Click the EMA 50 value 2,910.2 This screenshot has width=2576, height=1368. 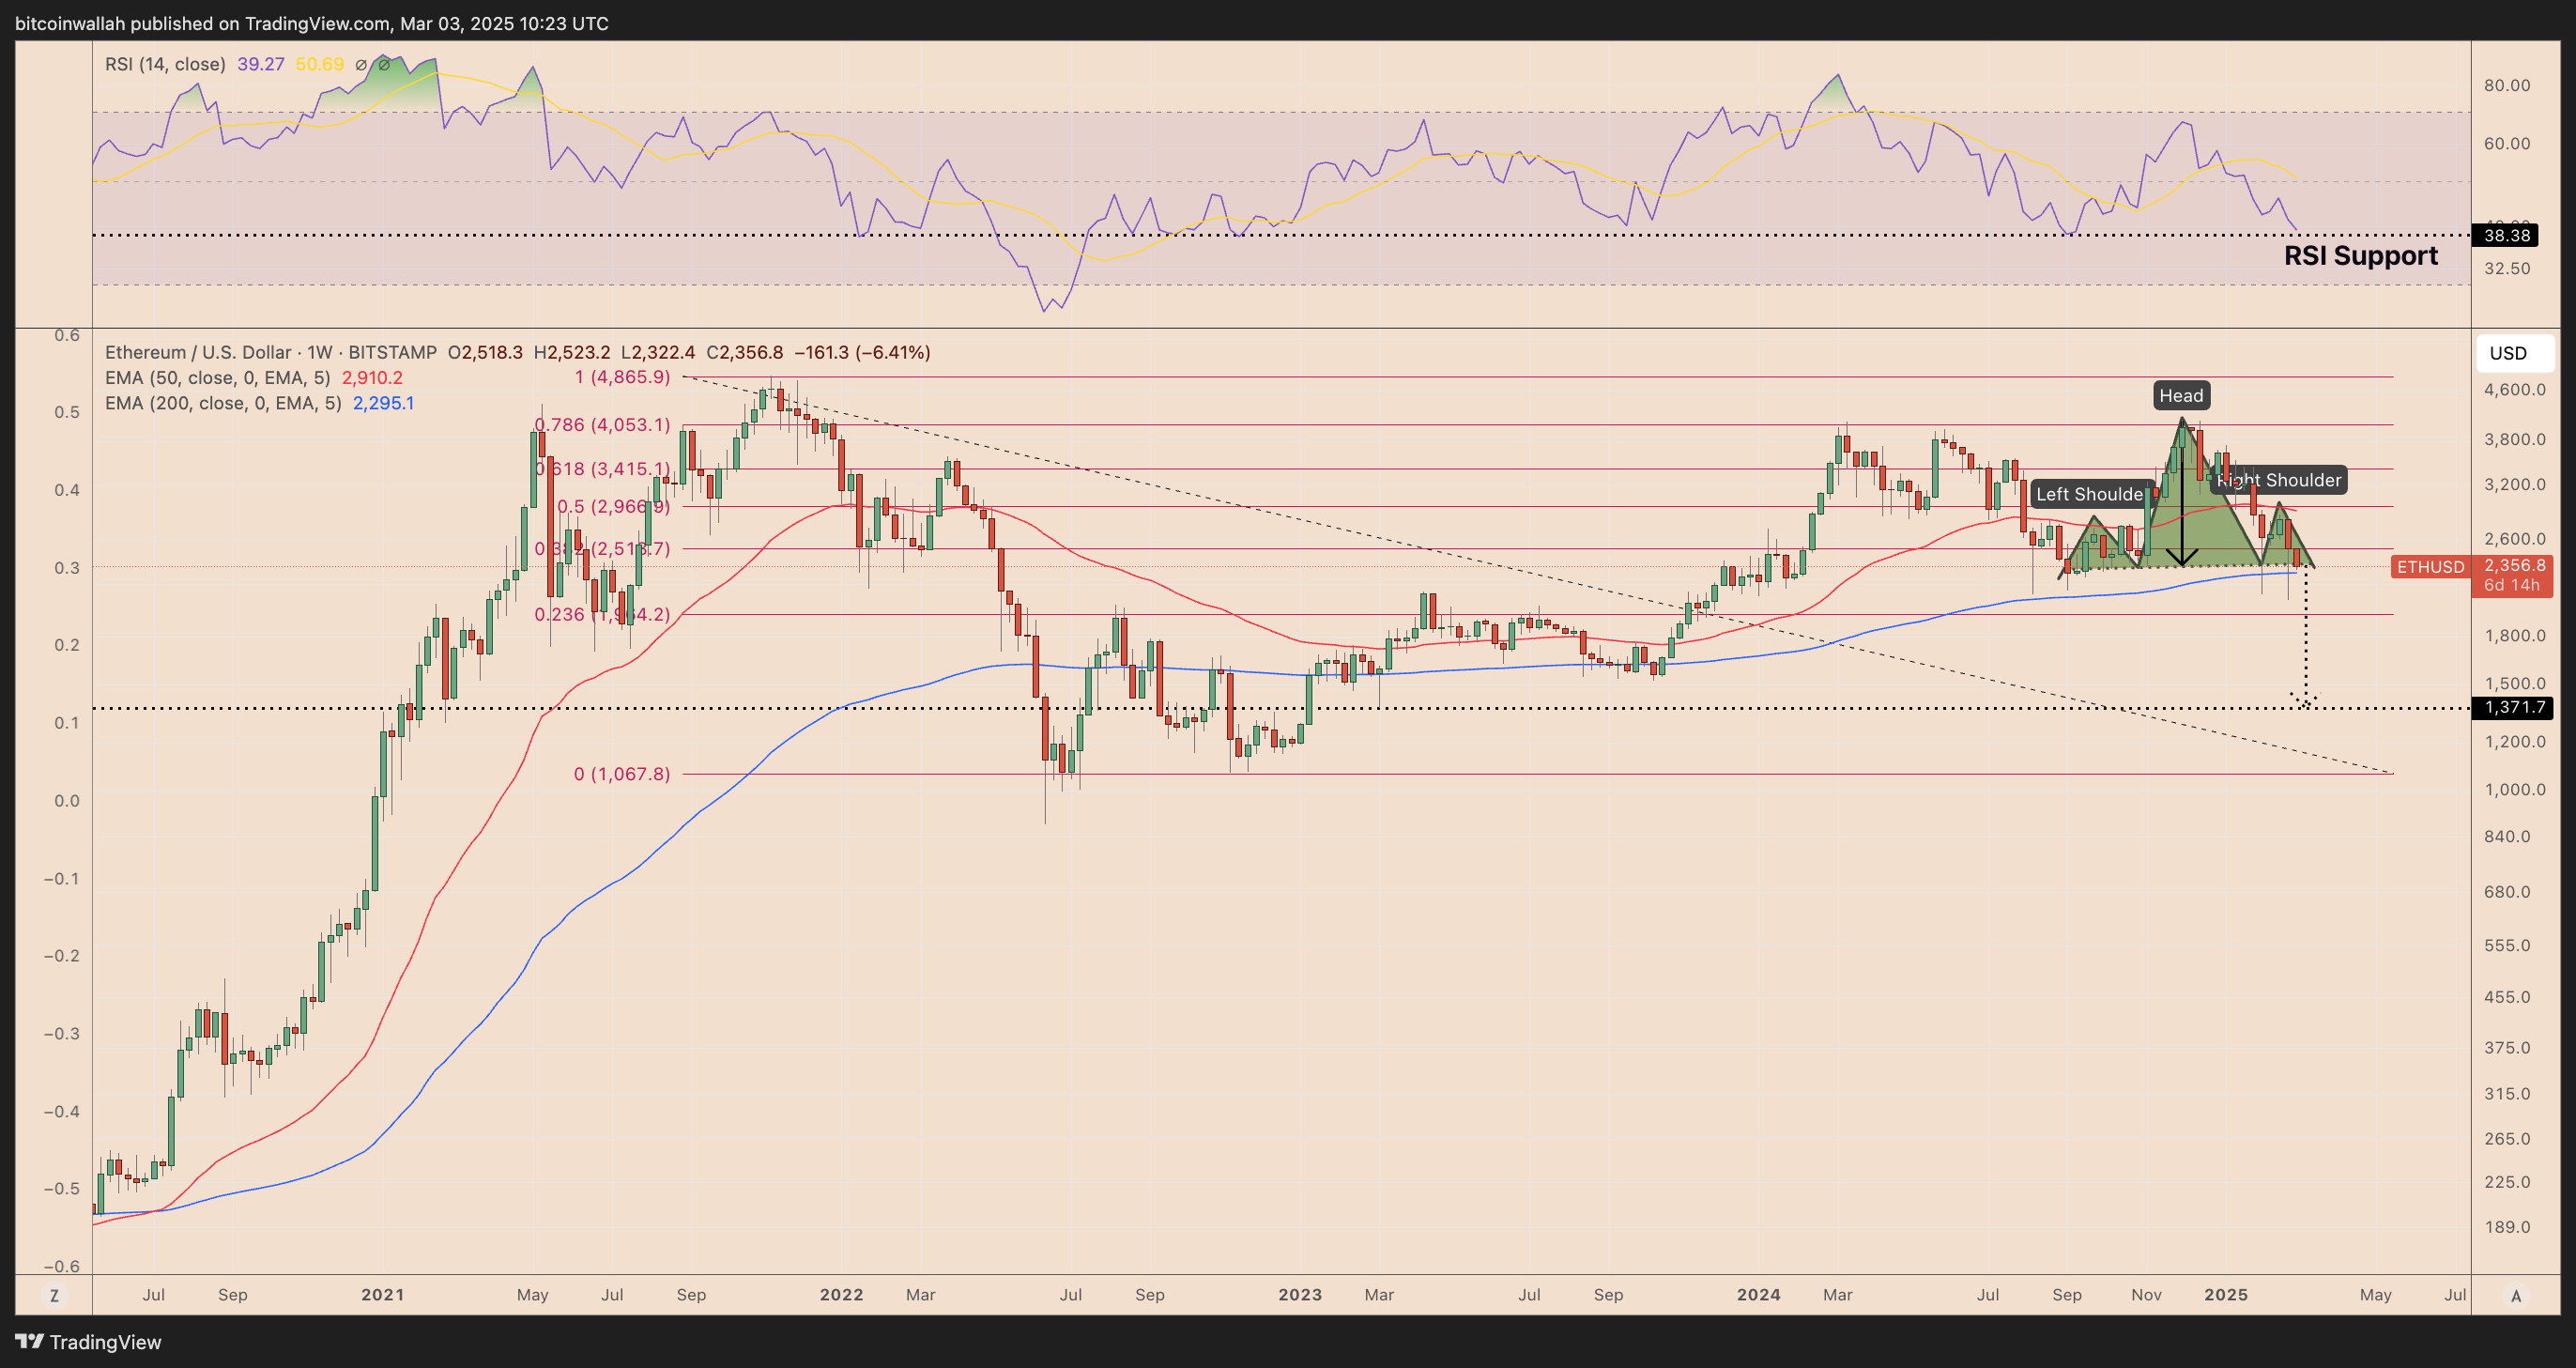point(372,378)
